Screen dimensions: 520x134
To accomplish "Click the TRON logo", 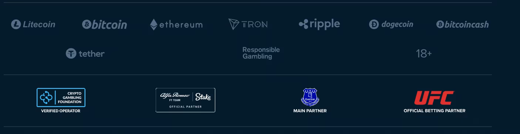I will 248,24.
